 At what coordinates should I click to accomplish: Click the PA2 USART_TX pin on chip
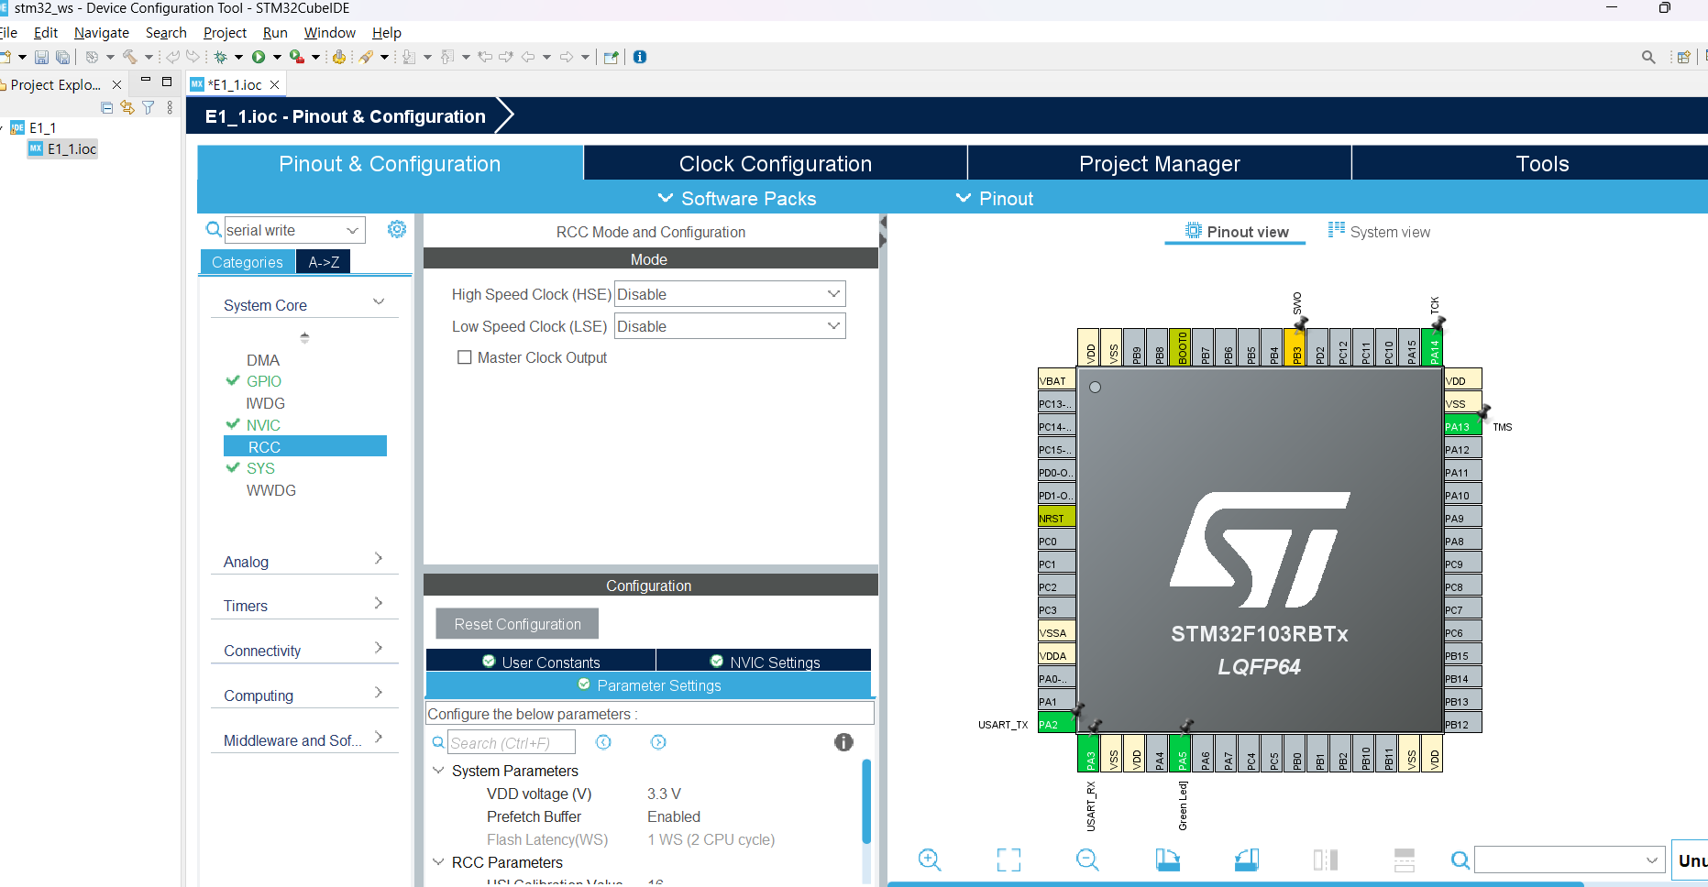[1055, 724]
